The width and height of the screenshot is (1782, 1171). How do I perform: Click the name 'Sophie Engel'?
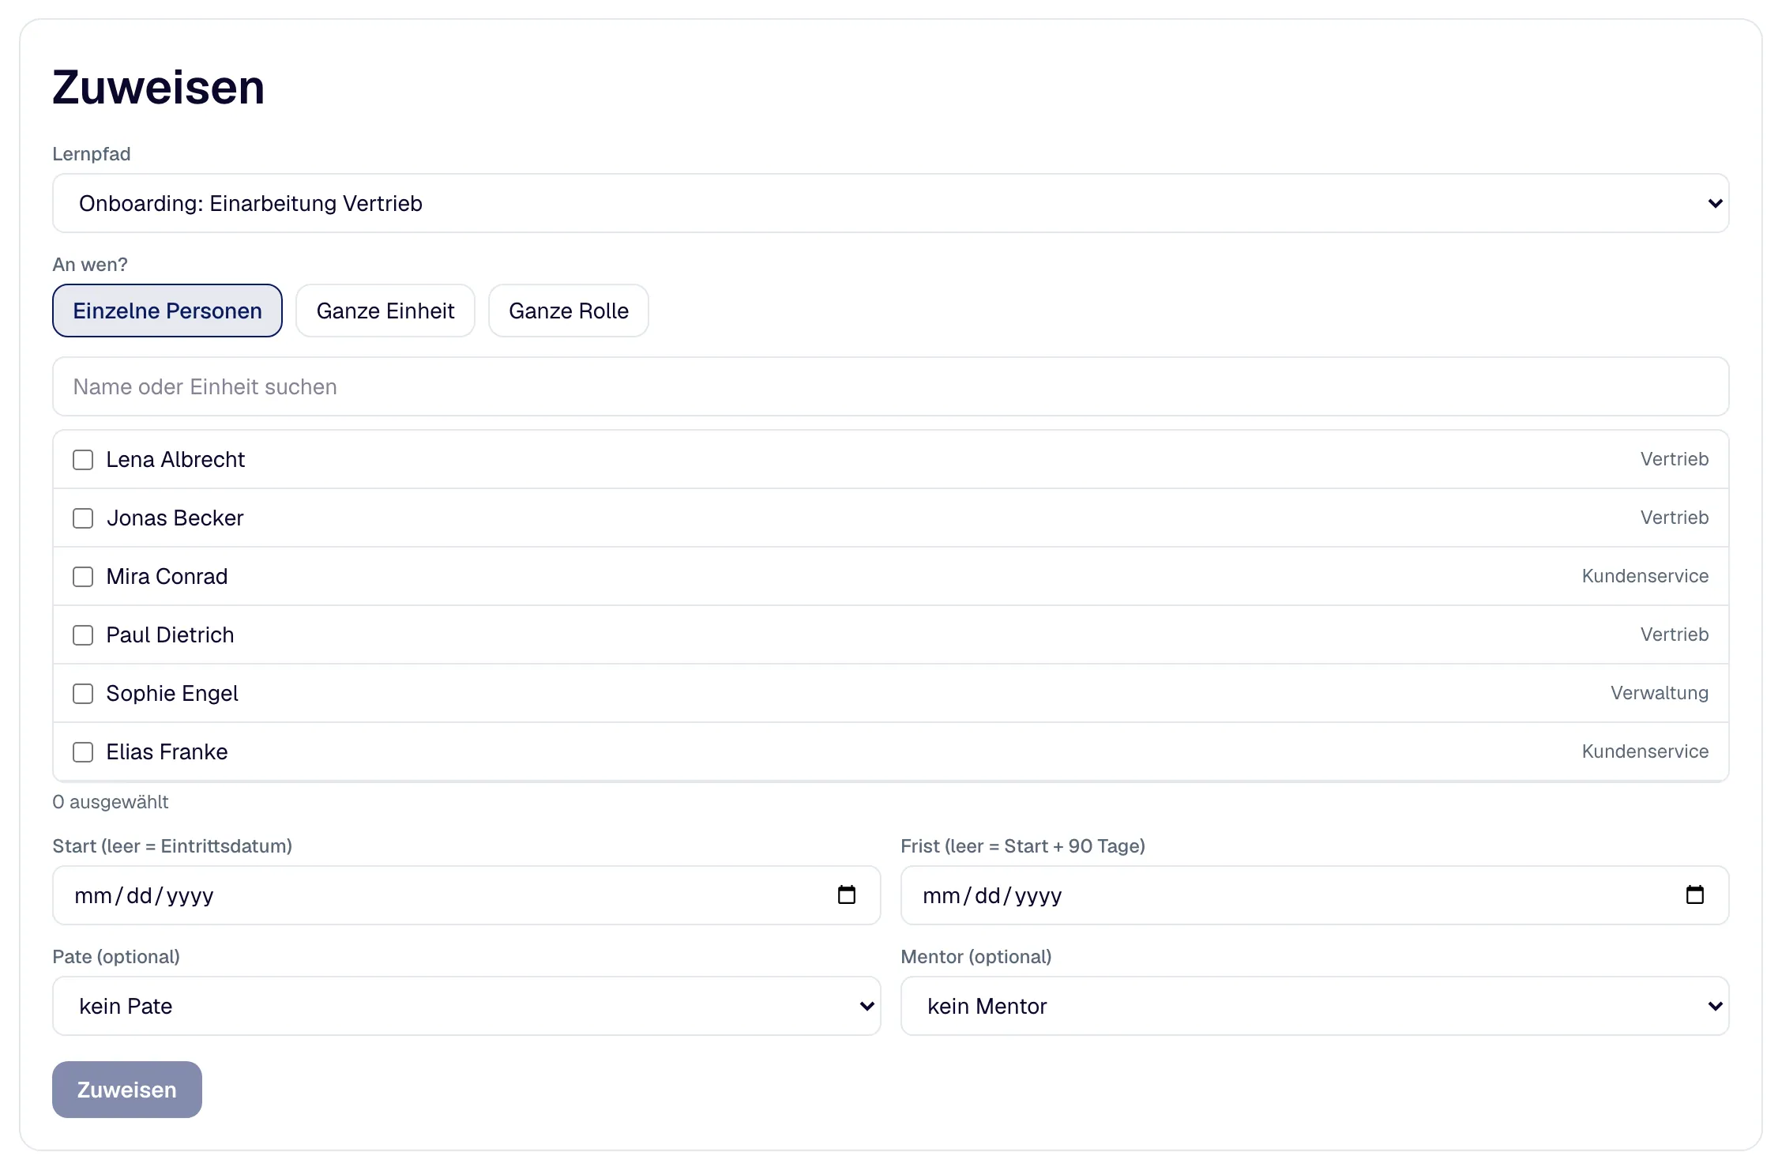[172, 694]
